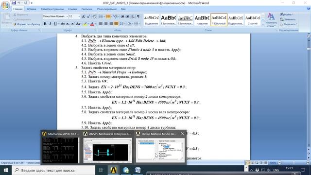The width and height of the screenshot is (311, 175).
Task: Decrease paragraph indent
Action: pos(122,17)
